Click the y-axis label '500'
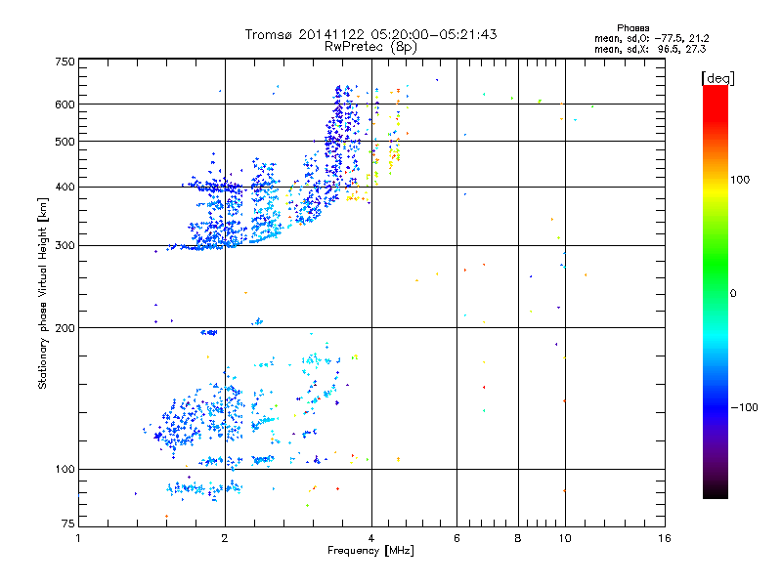Image resolution: width=782 pixels, height=586 pixels. (x=65, y=142)
